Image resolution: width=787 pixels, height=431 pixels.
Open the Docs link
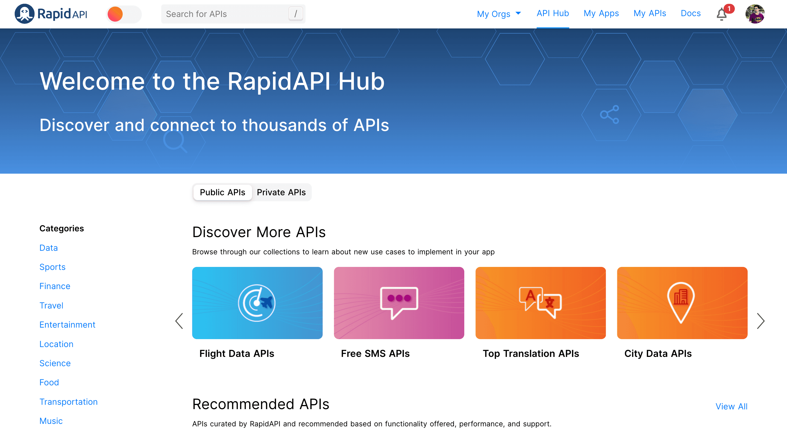coord(691,13)
